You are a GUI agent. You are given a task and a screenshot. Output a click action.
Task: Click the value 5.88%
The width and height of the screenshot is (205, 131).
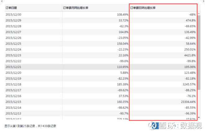click(124, 73)
